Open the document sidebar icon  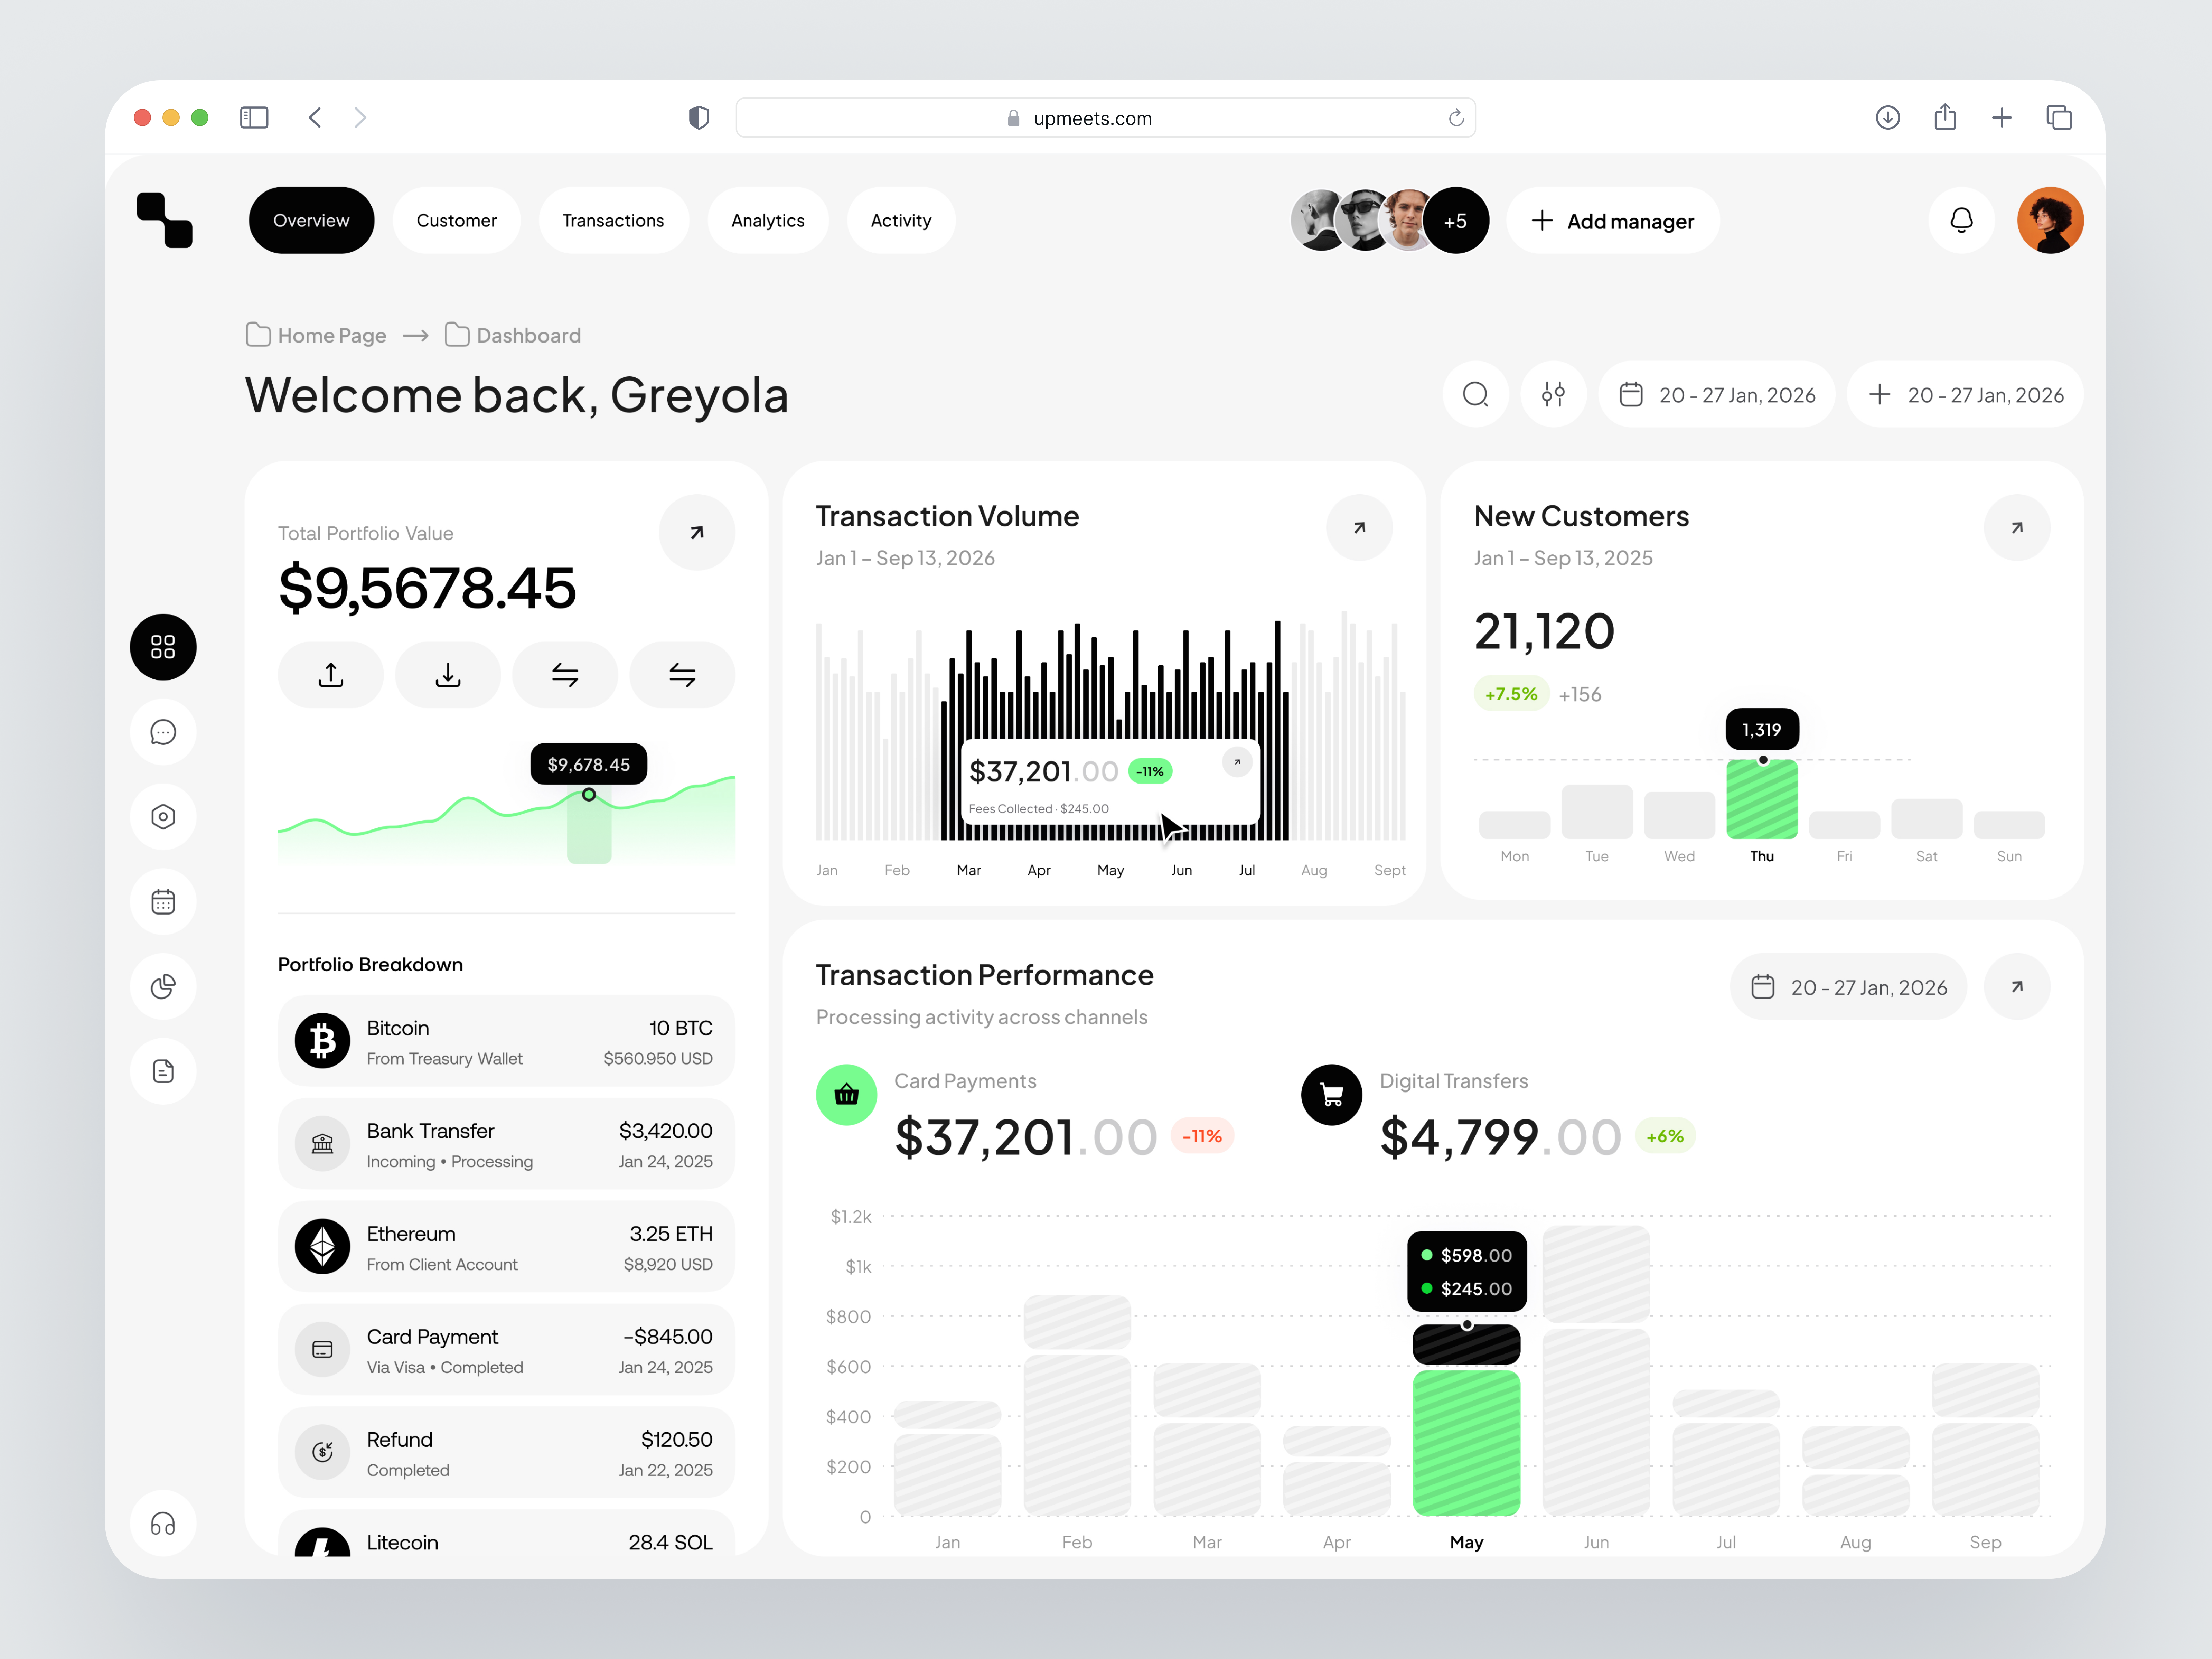[x=163, y=1071]
